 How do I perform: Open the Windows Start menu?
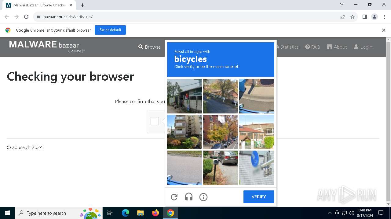click(x=7, y=213)
